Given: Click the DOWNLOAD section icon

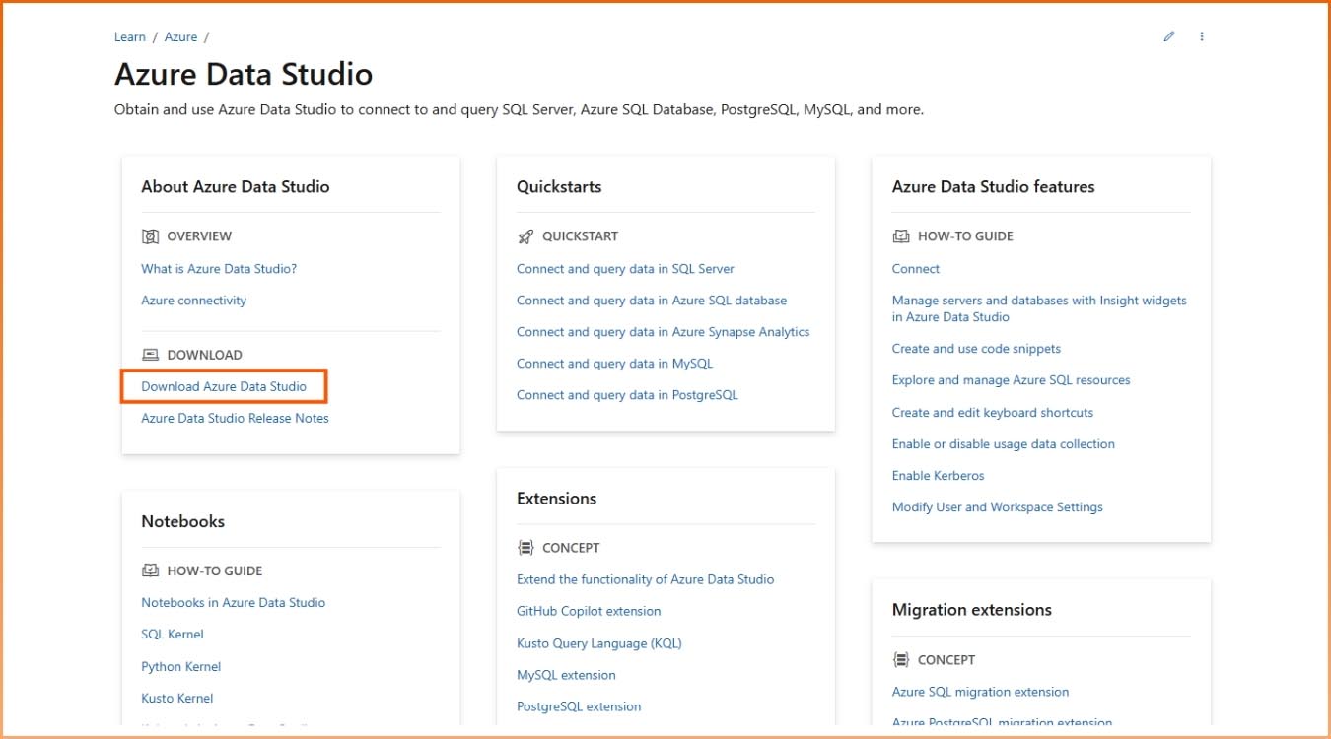Looking at the screenshot, I should [x=150, y=355].
